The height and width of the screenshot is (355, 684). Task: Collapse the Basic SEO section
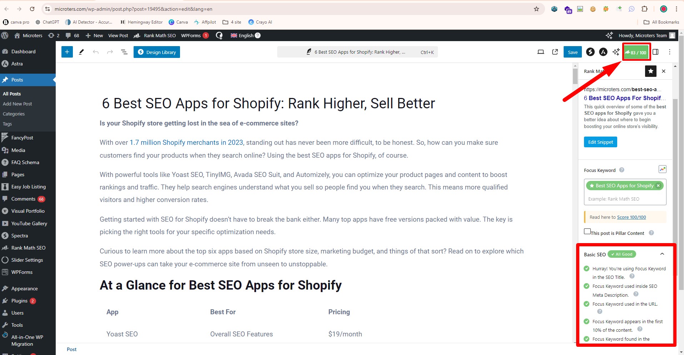point(662,254)
